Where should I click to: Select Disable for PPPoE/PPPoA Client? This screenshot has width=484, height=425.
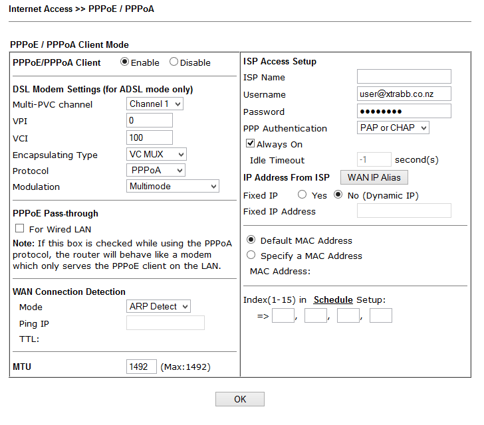(x=174, y=62)
